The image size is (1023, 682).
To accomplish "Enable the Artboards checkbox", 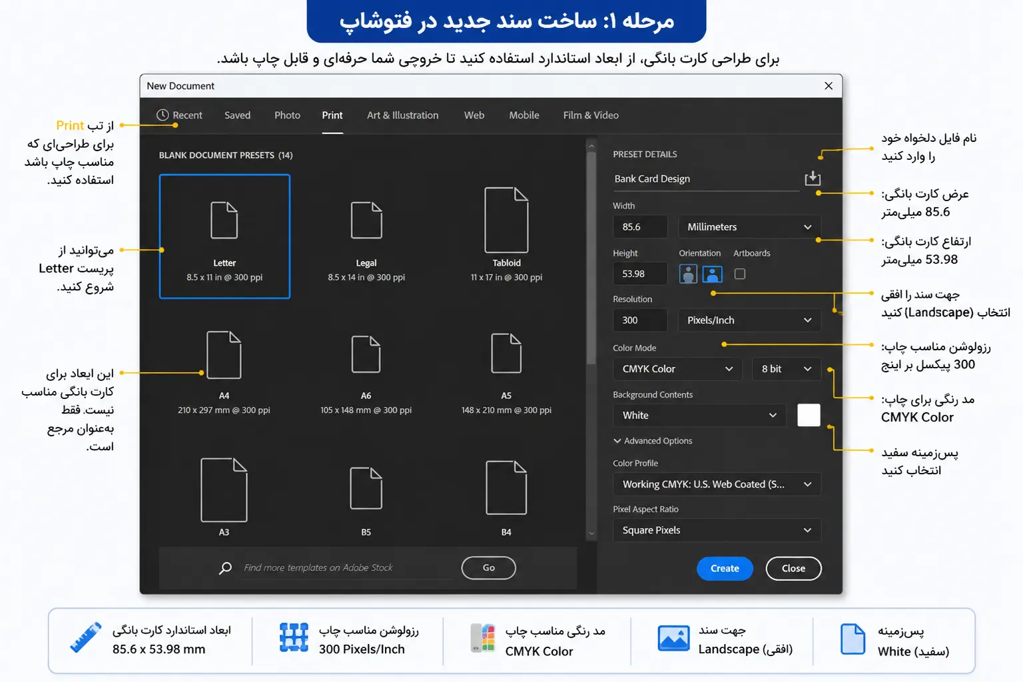I will click(x=739, y=274).
